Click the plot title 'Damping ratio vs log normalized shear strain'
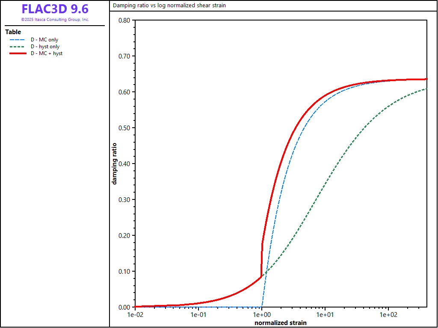This screenshot has width=438, height=328. 169,6
